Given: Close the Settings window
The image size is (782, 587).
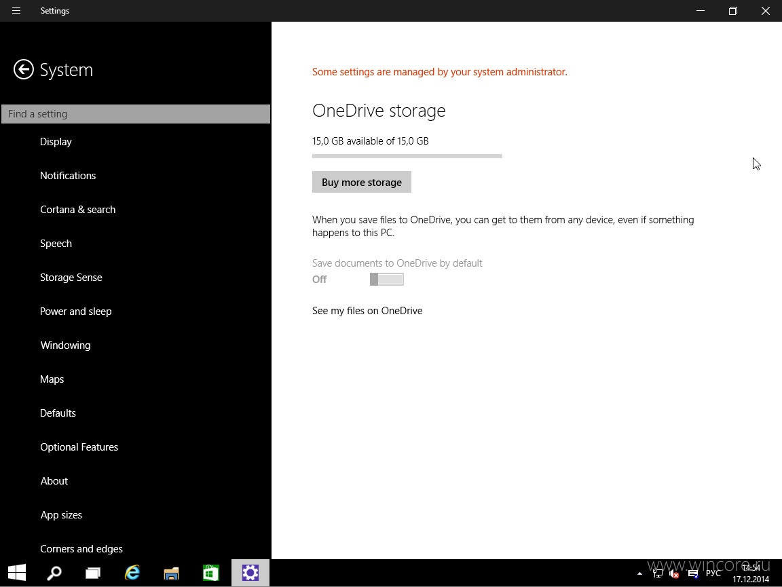Looking at the screenshot, I should click(x=766, y=10).
